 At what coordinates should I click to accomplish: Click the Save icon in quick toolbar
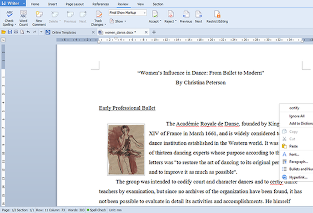pyautogui.click(x=10, y=32)
